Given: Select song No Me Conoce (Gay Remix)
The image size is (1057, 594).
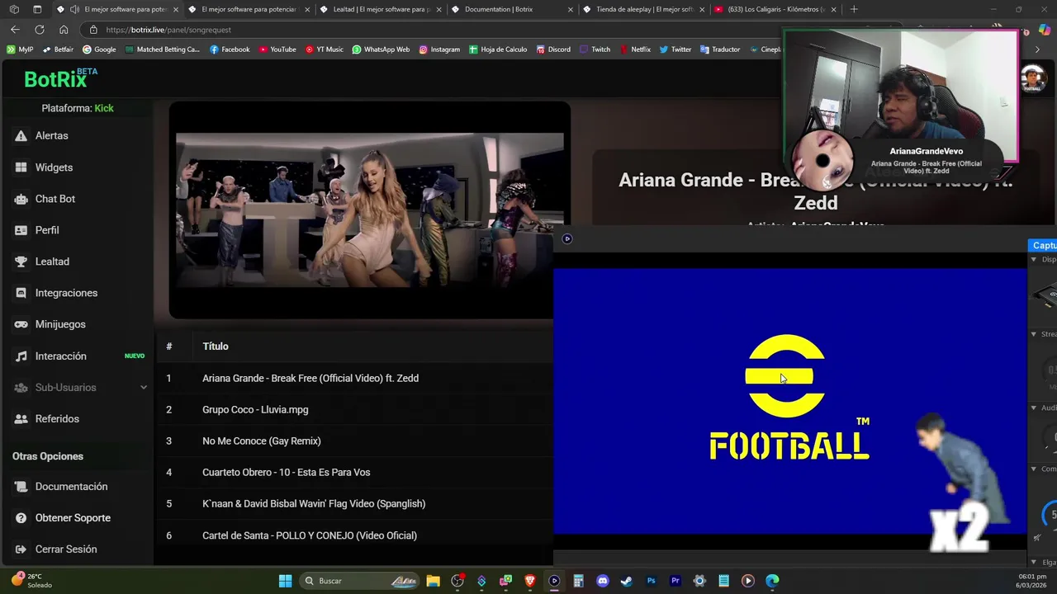Looking at the screenshot, I should tap(355, 441).
